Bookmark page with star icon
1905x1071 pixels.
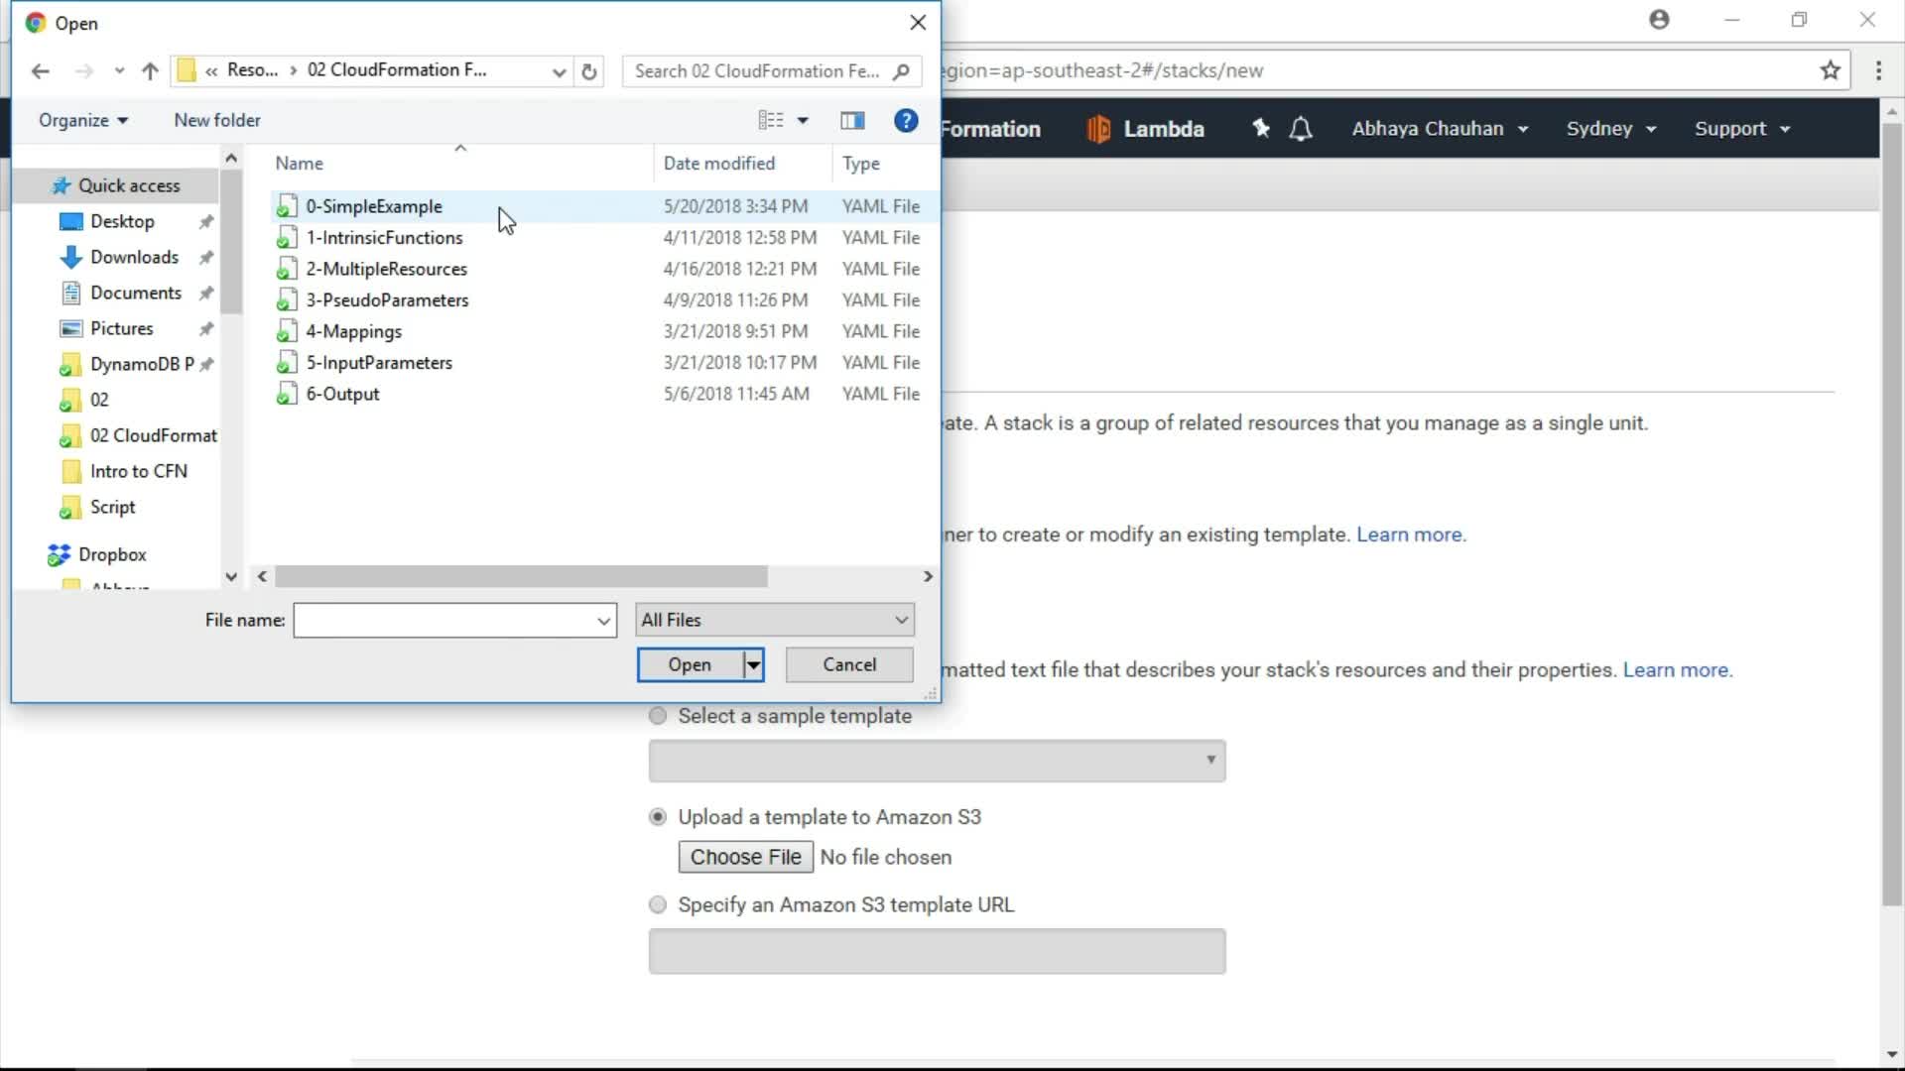1830,70
